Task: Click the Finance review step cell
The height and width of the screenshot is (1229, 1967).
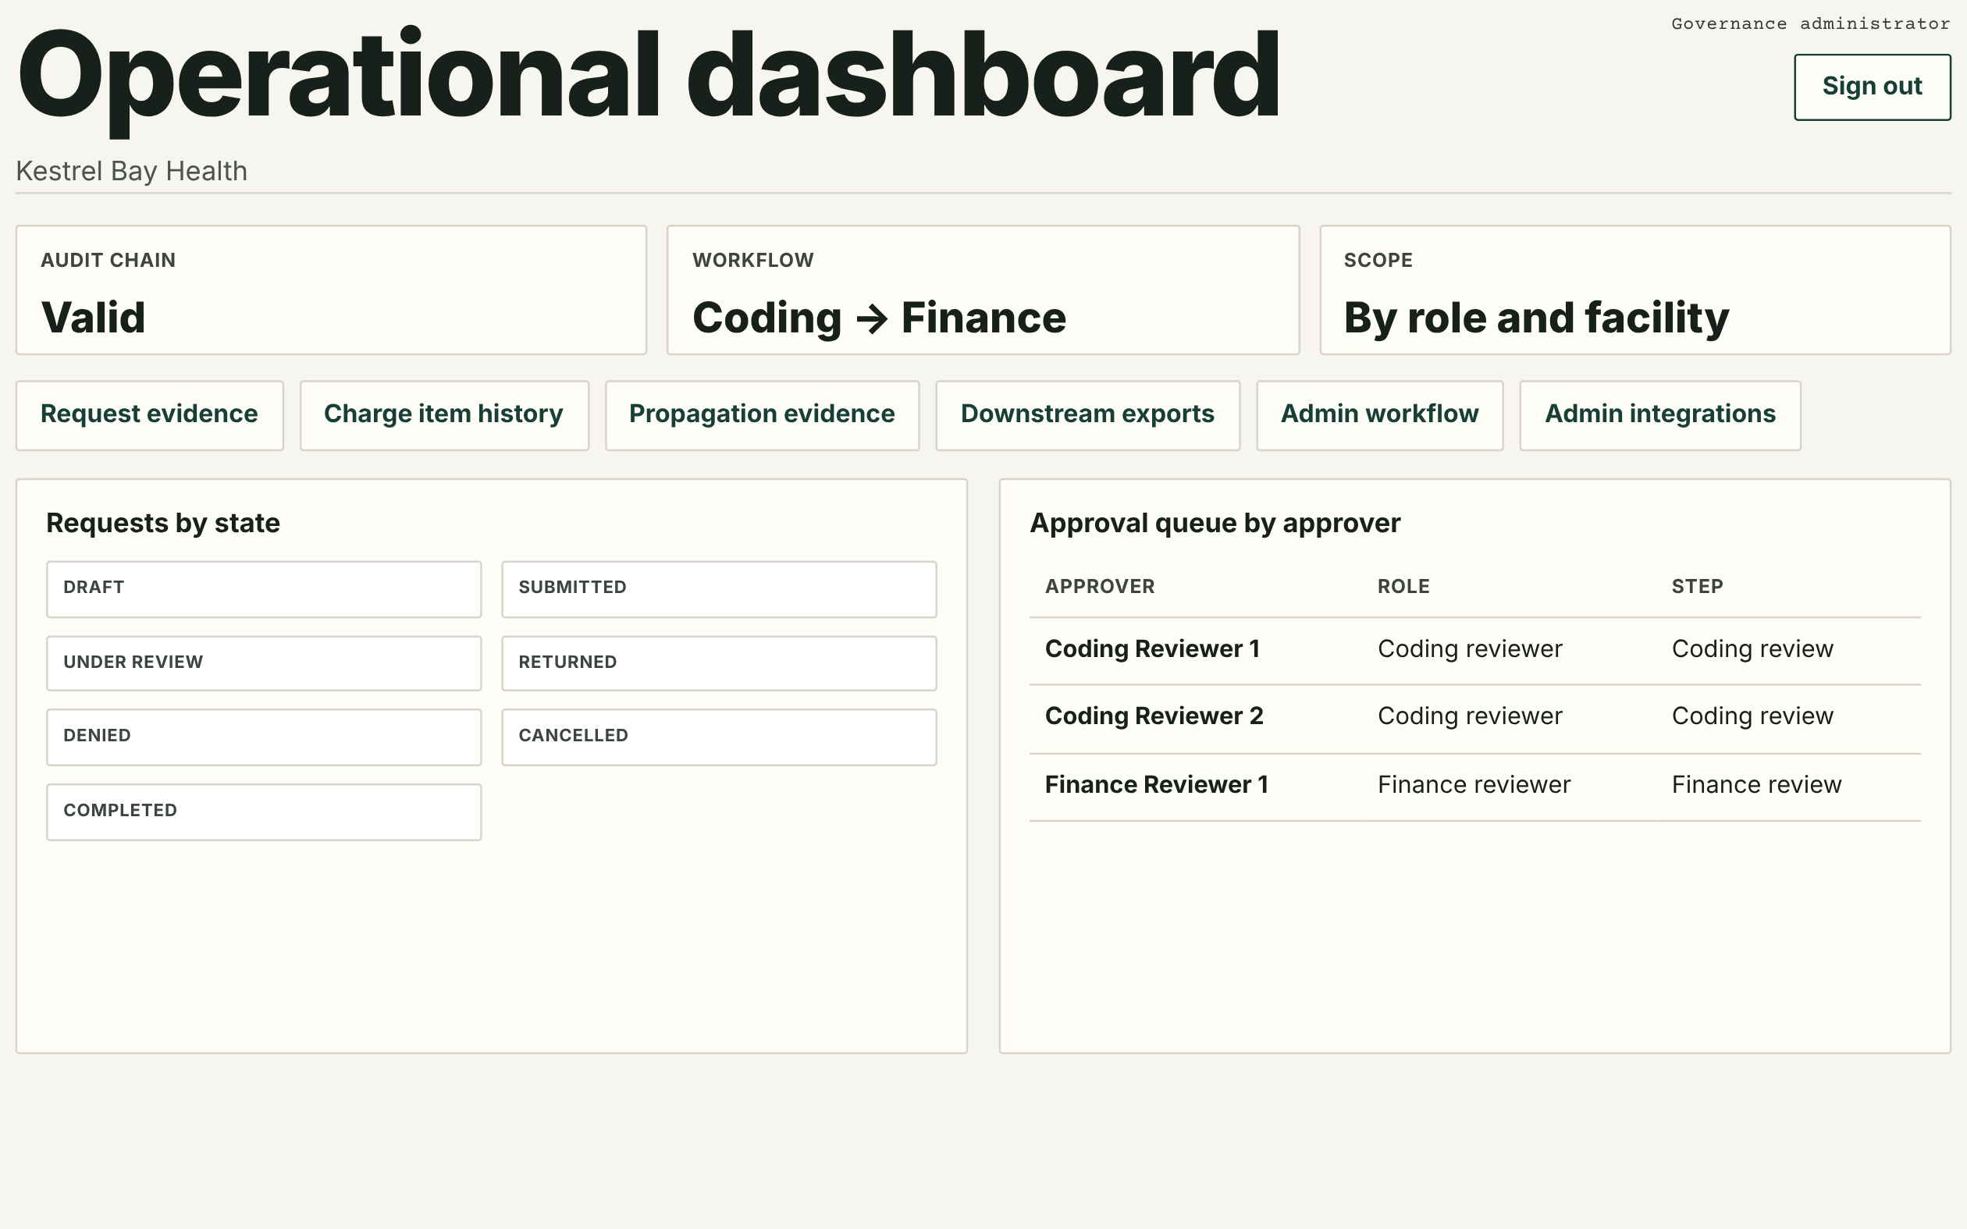Action: (1756, 785)
